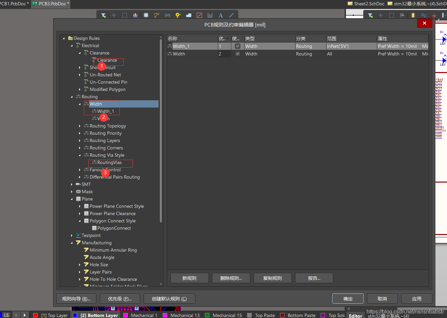Click 删除规则 (Delete Rule) button
This screenshot has height=318, width=447.
[231, 278]
